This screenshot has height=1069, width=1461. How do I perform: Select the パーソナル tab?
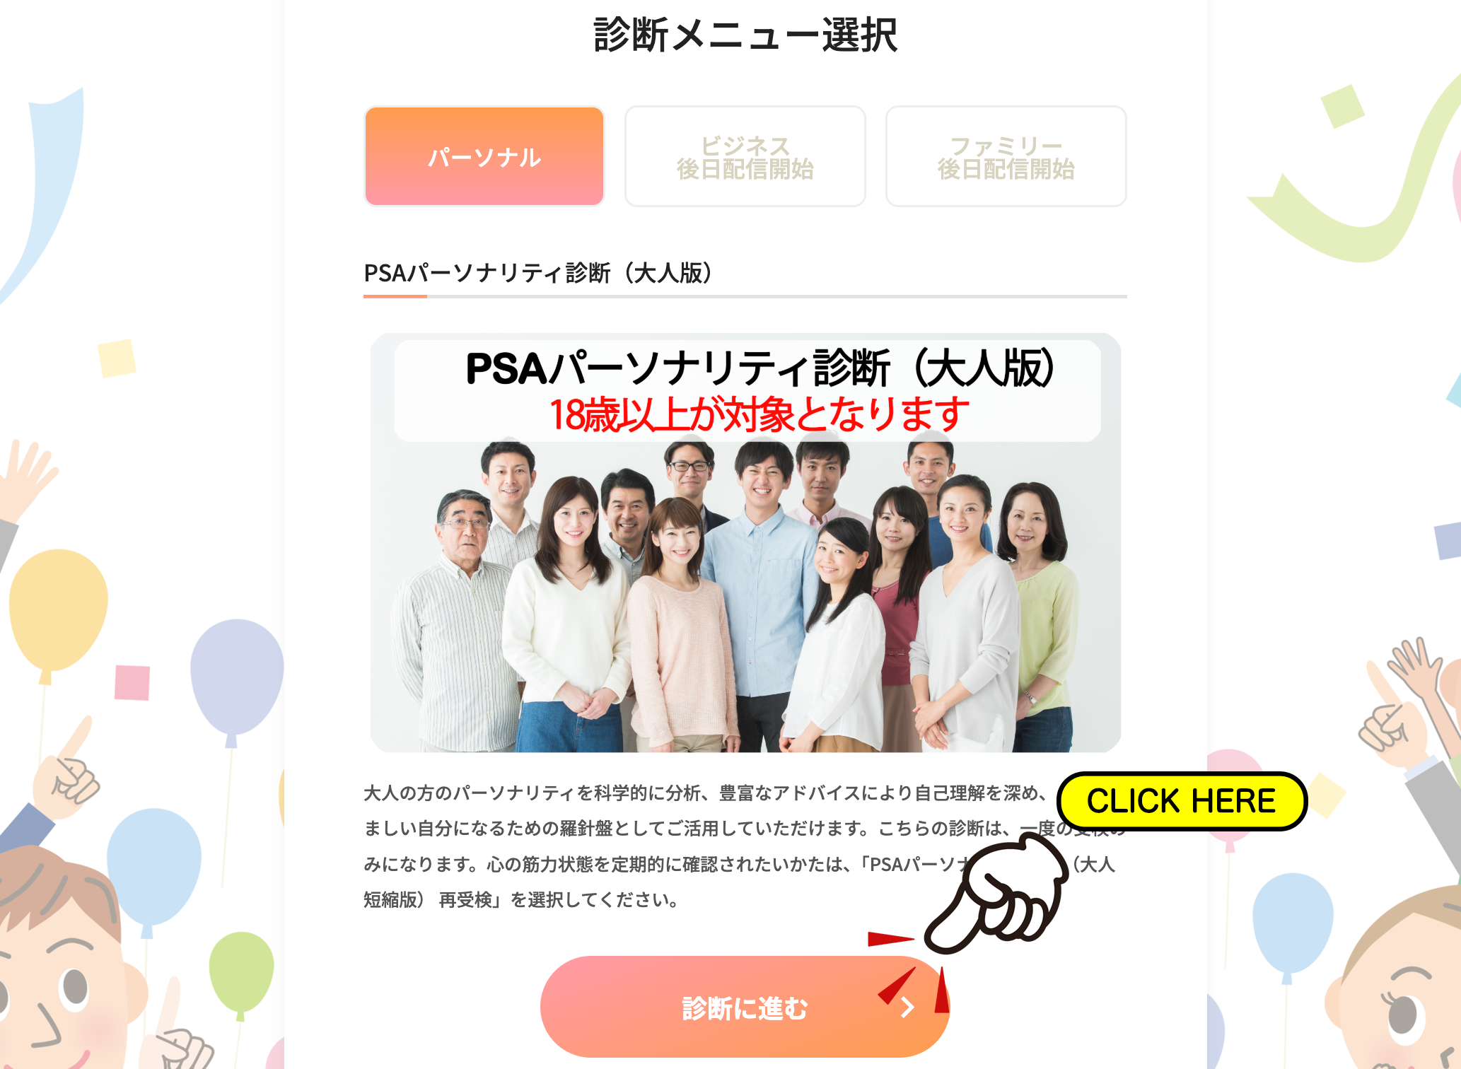tap(484, 156)
